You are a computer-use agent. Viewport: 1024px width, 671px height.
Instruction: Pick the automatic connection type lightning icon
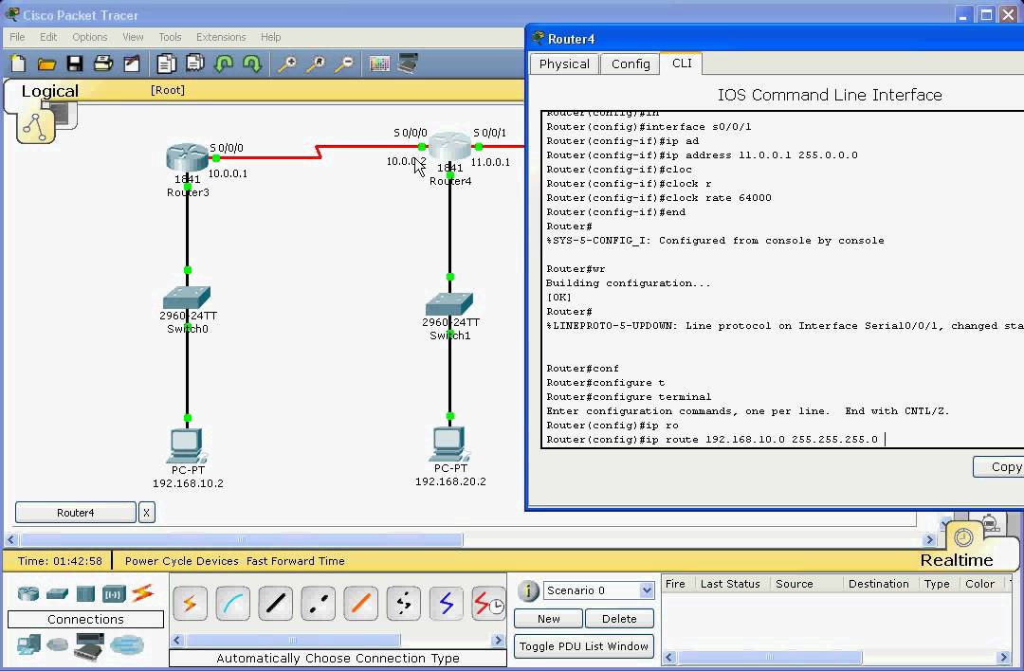(190, 603)
